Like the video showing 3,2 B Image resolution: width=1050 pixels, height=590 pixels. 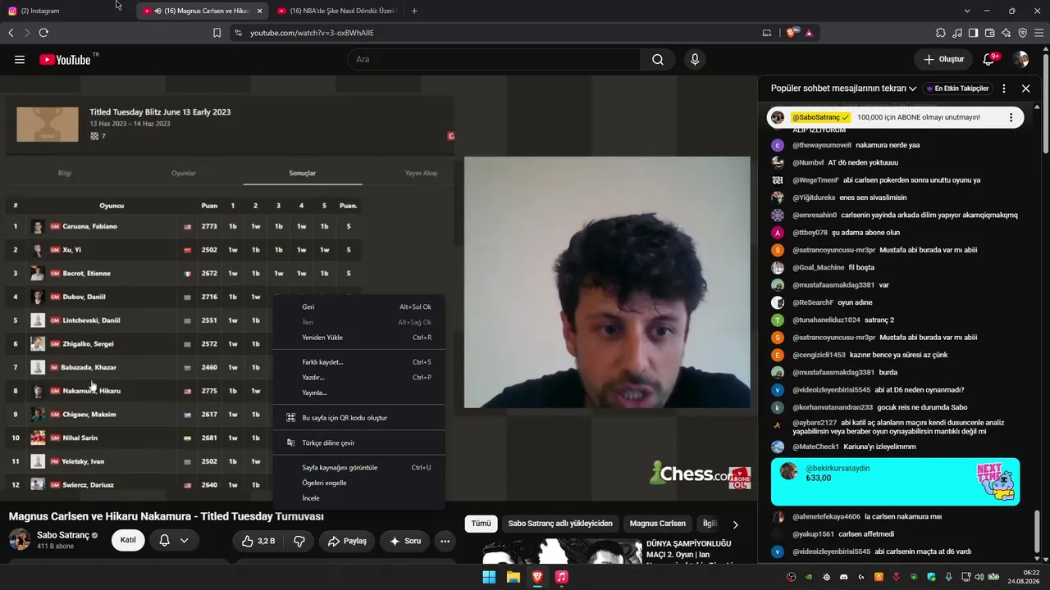click(x=258, y=541)
